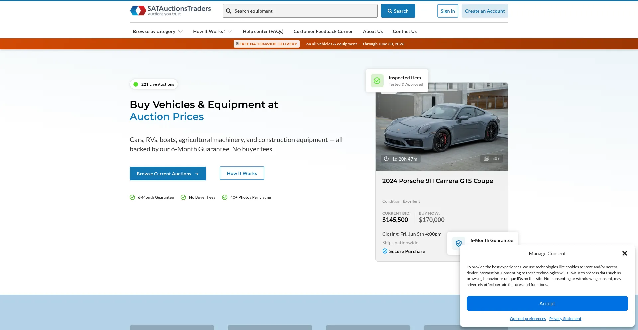Screen dimensions: 638x330
Task: Go to About Us page
Action: click(x=373, y=31)
